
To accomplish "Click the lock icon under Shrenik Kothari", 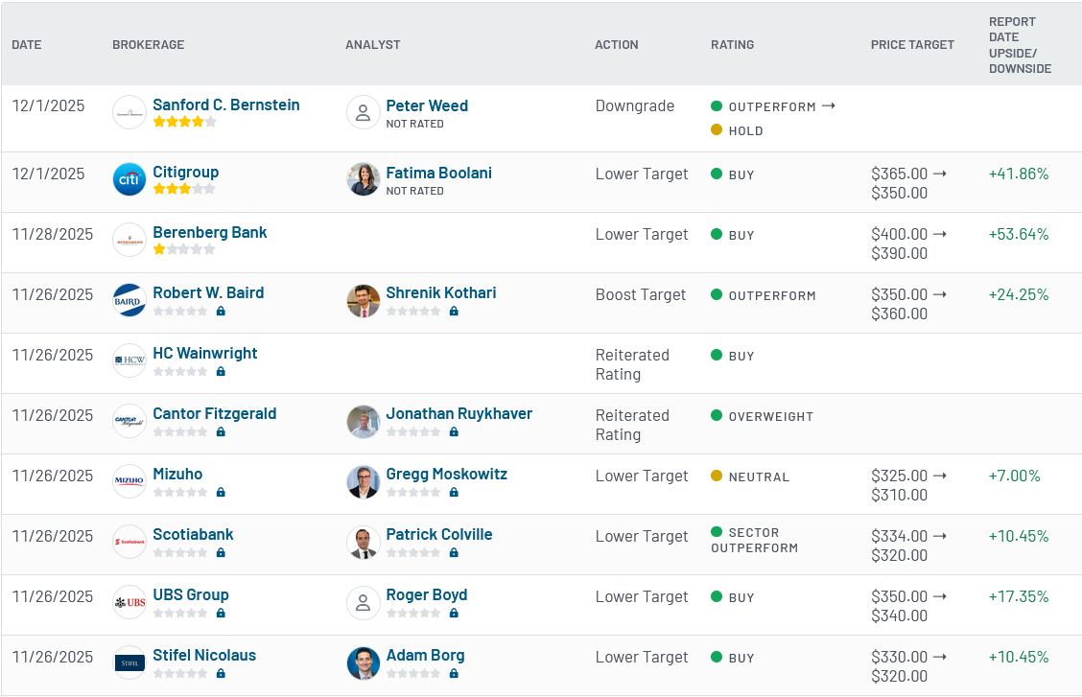I will coord(454,311).
